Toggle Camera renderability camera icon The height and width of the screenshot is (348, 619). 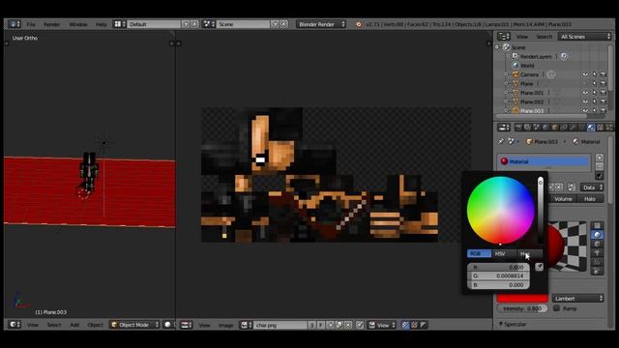click(604, 74)
